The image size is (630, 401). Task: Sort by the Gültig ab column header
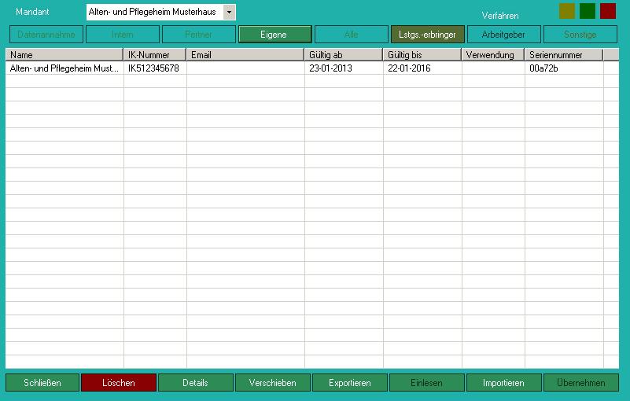pos(344,54)
